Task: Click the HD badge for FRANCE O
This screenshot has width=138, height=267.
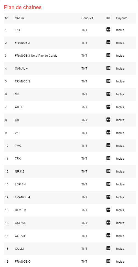Action: (108, 261)
